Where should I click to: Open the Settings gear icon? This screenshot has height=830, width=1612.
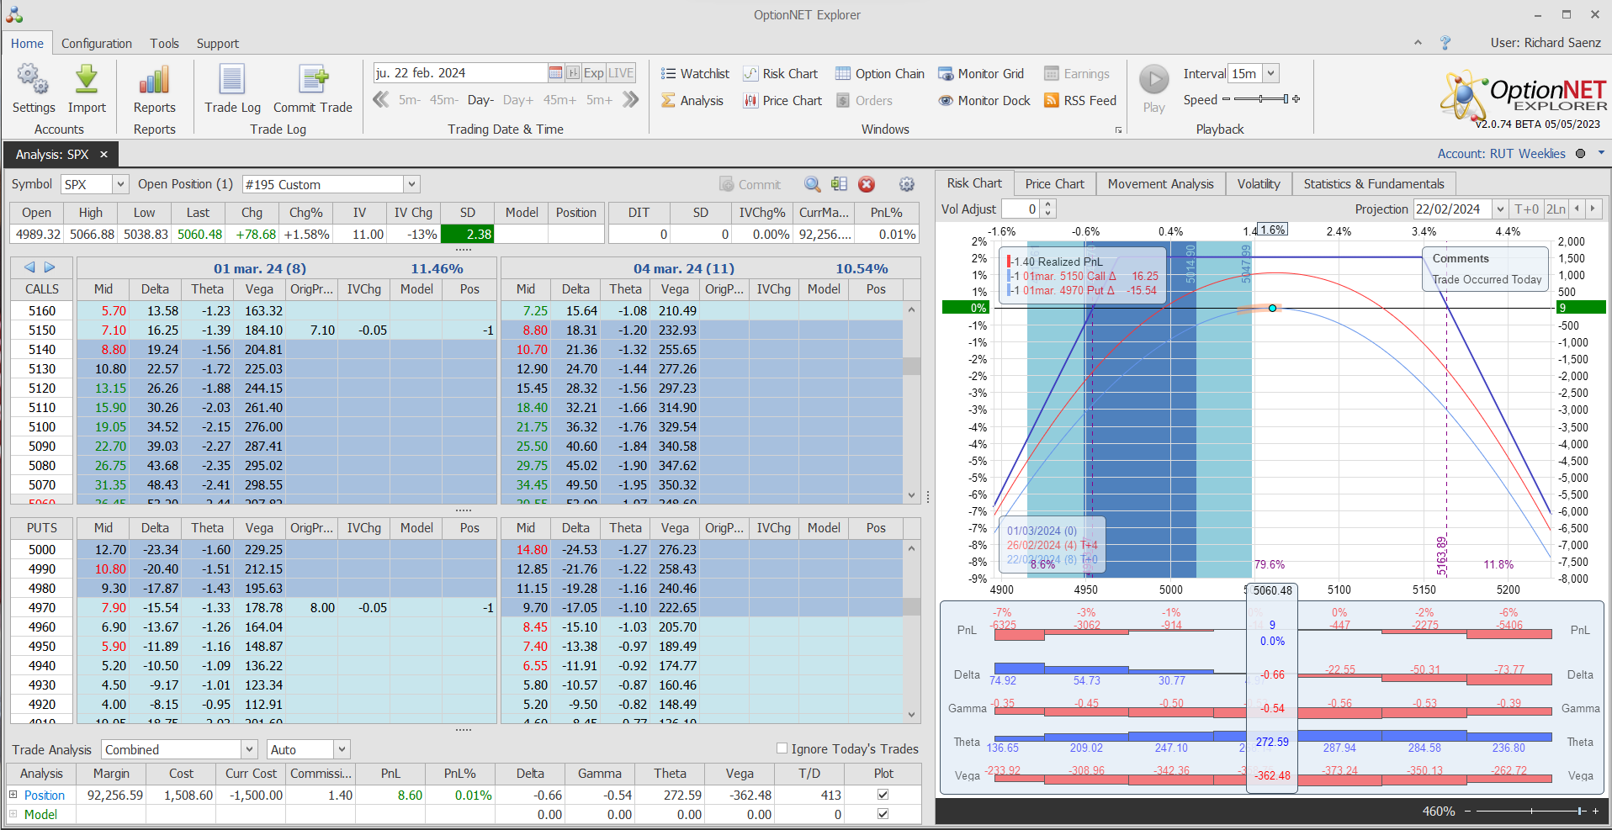click(33, 81)
